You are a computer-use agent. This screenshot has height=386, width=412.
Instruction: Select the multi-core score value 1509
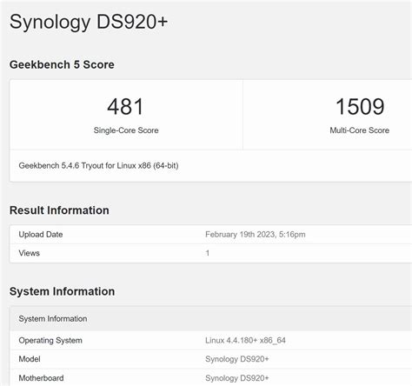pyautogui.click(x=360, y=106)
